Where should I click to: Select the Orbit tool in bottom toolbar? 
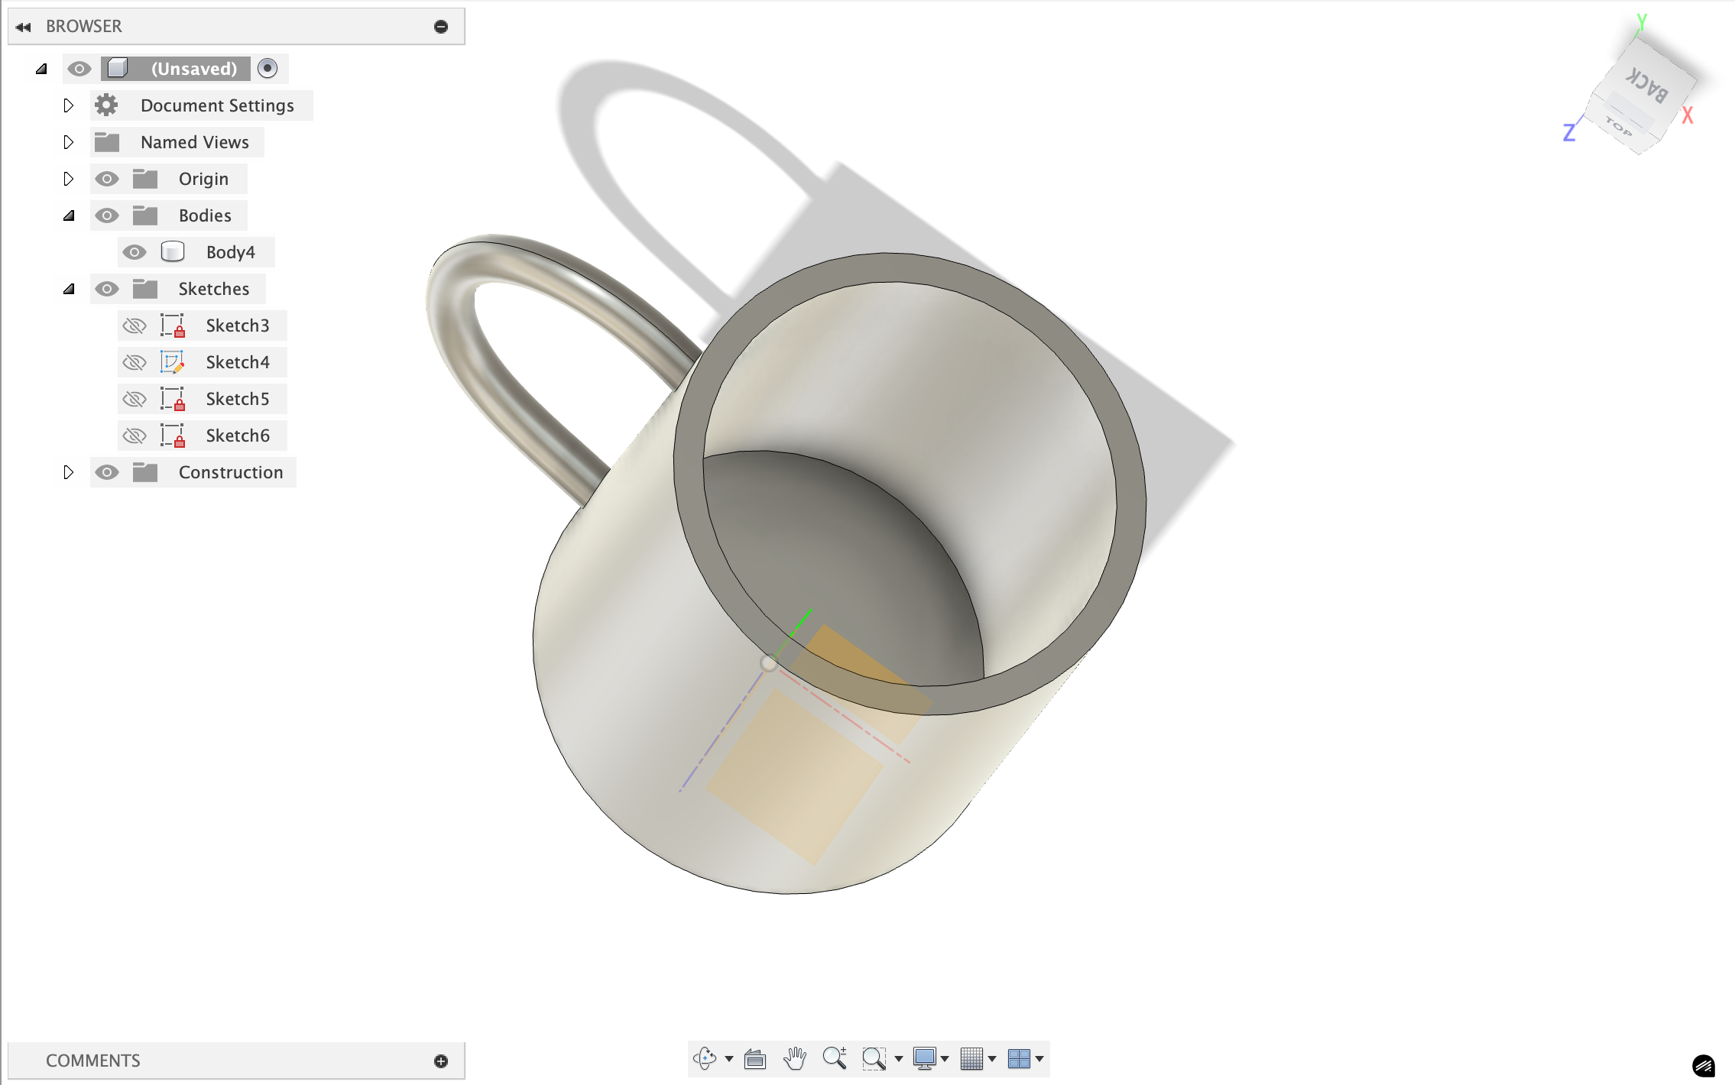703,1059
